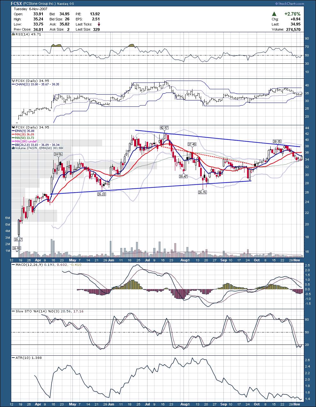
Task: Click the Low value 33.75
Action: [x=38, y=24]
